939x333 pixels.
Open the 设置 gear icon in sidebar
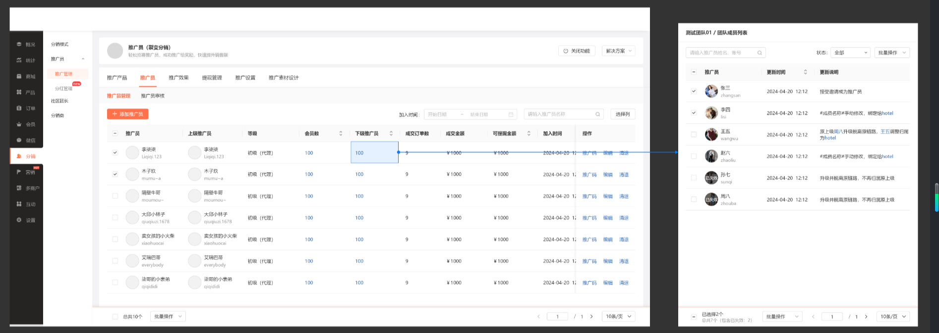(x=19, y=220)
